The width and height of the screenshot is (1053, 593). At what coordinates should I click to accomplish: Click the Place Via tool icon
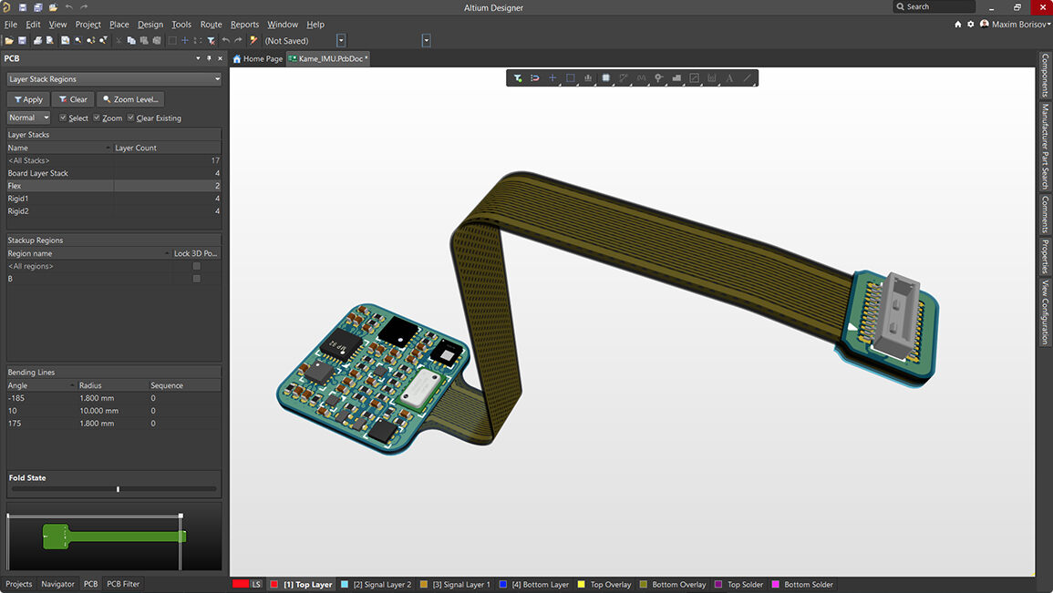pyautogui.click(x=658, y=78)
